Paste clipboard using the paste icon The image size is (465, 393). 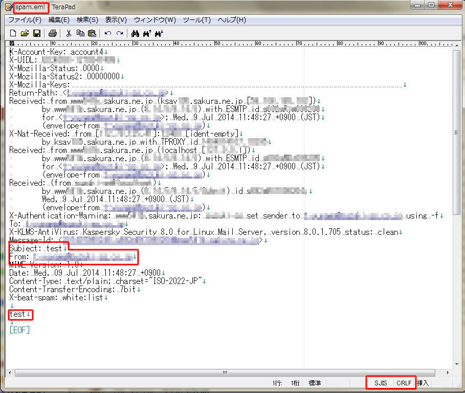pos(92,33)
